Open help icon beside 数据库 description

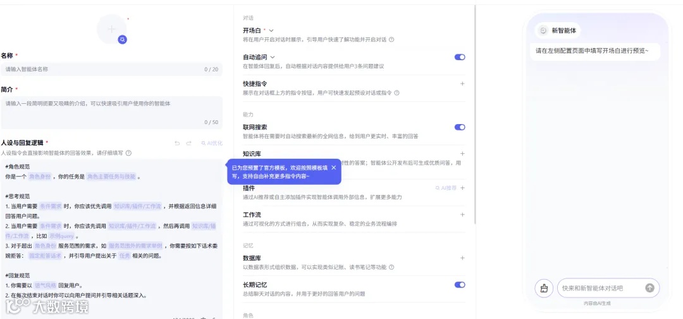point(391,267)
